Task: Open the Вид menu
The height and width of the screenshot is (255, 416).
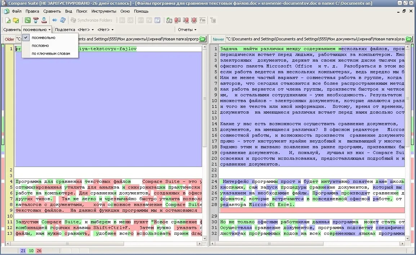Action: coord(69,11)
